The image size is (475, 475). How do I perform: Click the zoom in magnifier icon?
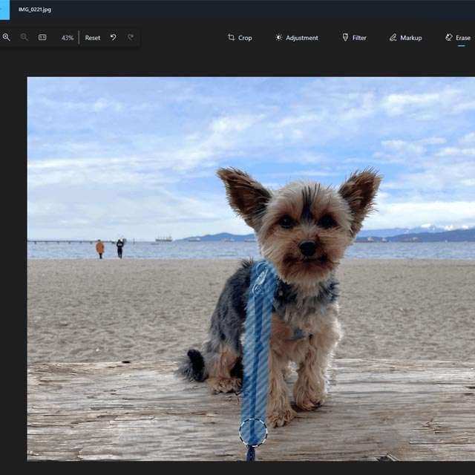[x=7, y=37]
